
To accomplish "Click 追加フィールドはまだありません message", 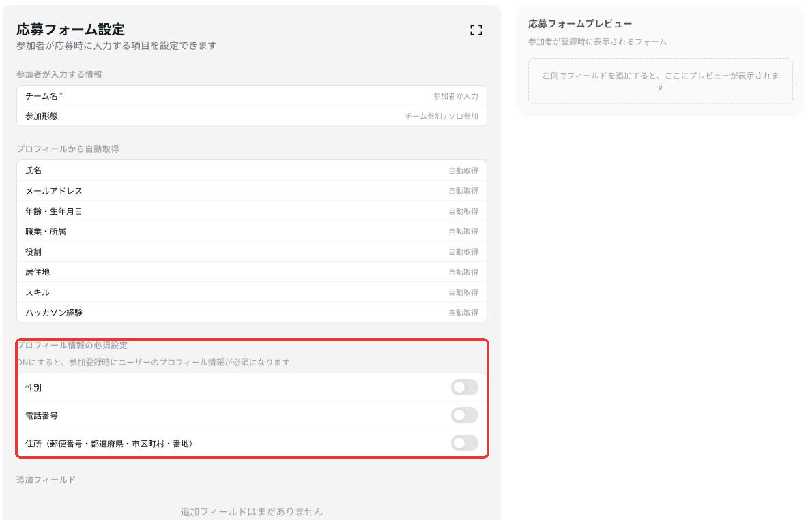I will click(251, 512).
